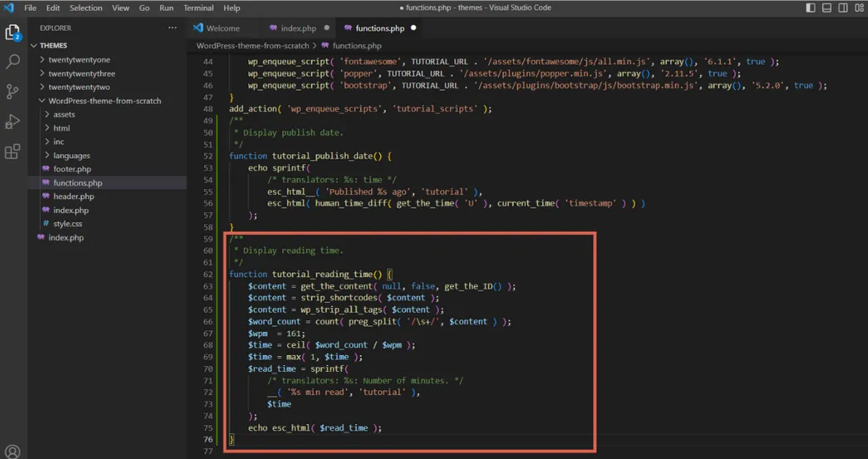This screenshot has height=459, width=868.
Task: Toggle primary side bar layout icon
Action: coord(811,7)
